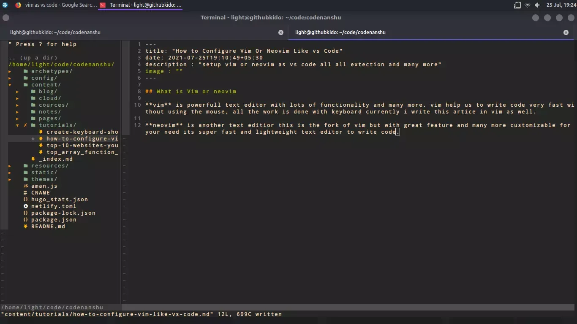Collapse the content/ folder
The height and width of the screenshot is (324, 577).
click(x=10, y=85)
